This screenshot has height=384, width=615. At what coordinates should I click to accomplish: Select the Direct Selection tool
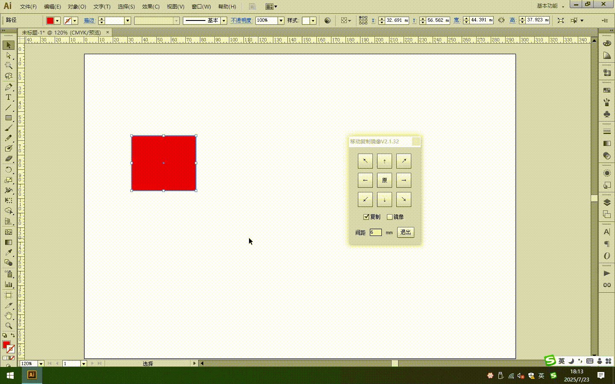point(9,55)
